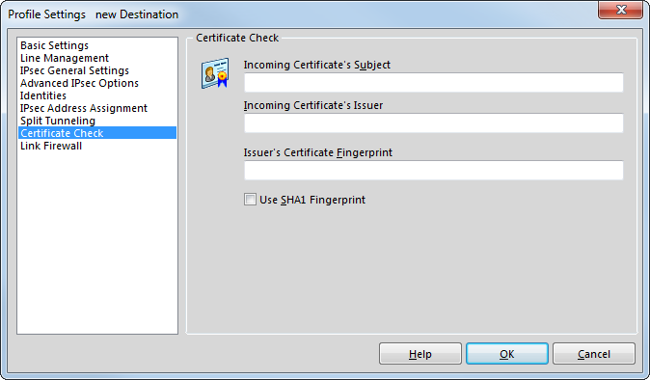
Task: Close the Profile Settings dialog
Action: (620, 10)
